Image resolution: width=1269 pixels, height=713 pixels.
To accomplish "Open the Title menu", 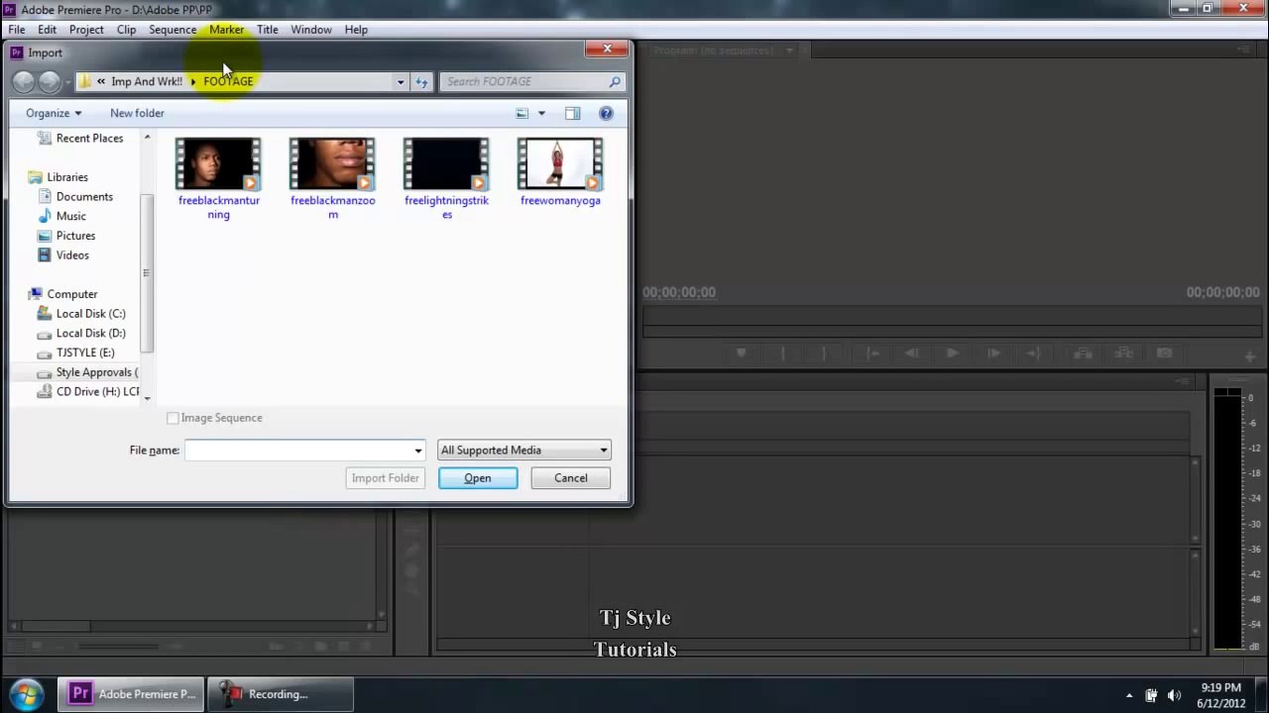I will pyautogui.click(x=268, y=30).
